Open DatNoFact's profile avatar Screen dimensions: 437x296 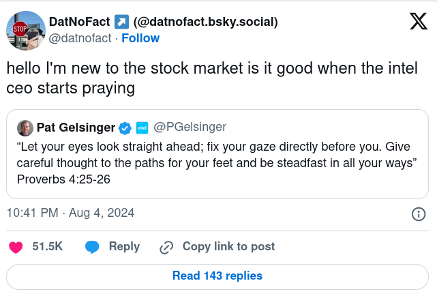(x=25, y=30)
